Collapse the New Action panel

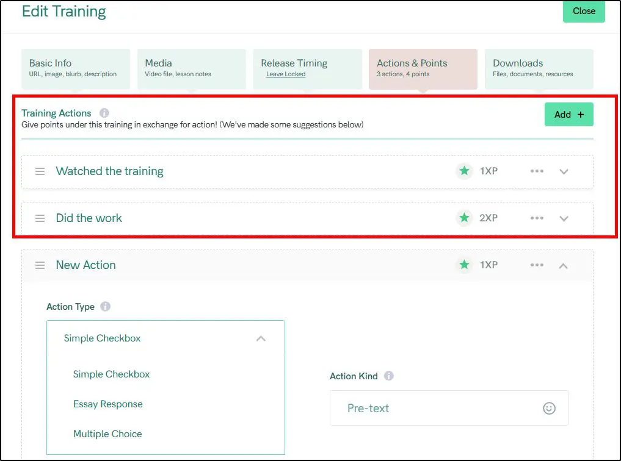click(564, 265)
